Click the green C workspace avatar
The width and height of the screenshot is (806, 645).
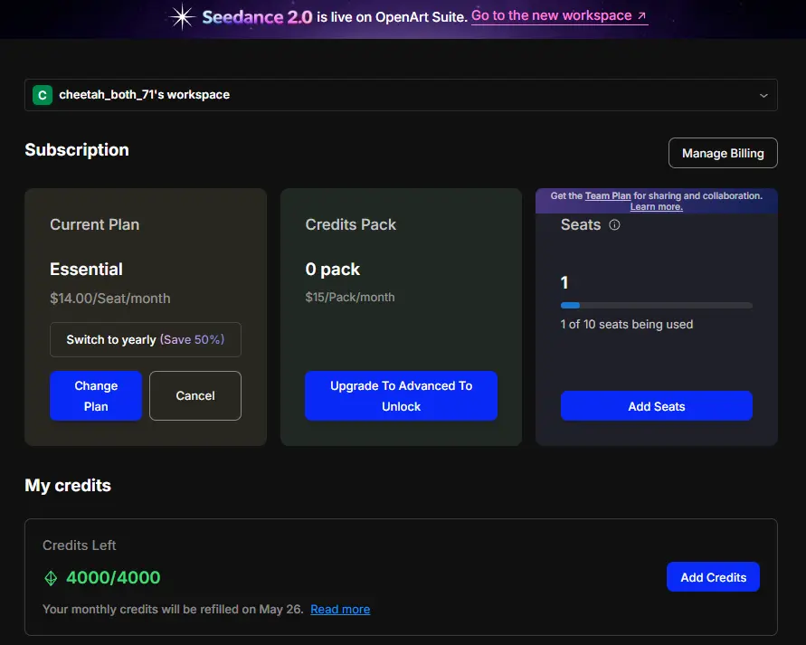pyautogui.click(x=43, y=95)
